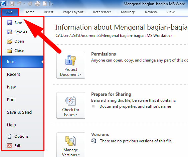This screenshot has width=188, height=157.
Task: Switch to the References tab
Action: [102, 12]
